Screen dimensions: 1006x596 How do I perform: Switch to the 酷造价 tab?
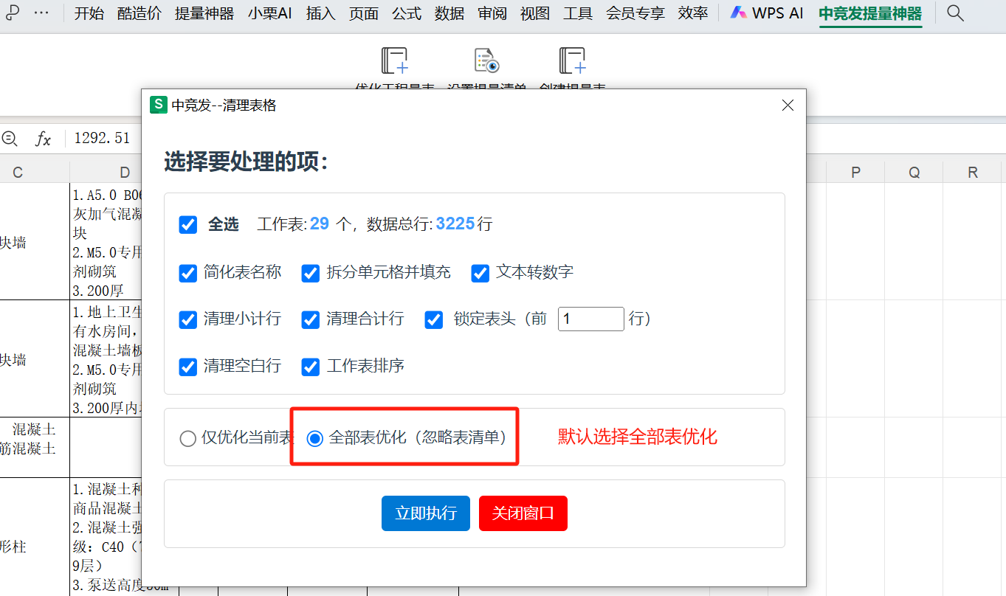click(x=139, y=13)
